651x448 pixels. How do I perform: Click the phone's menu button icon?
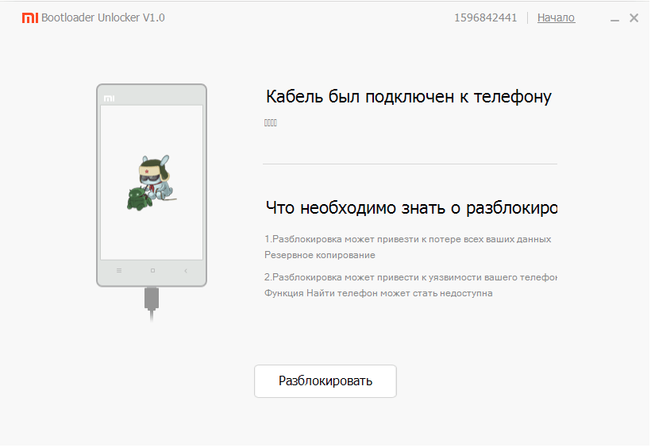click(119, 271)
